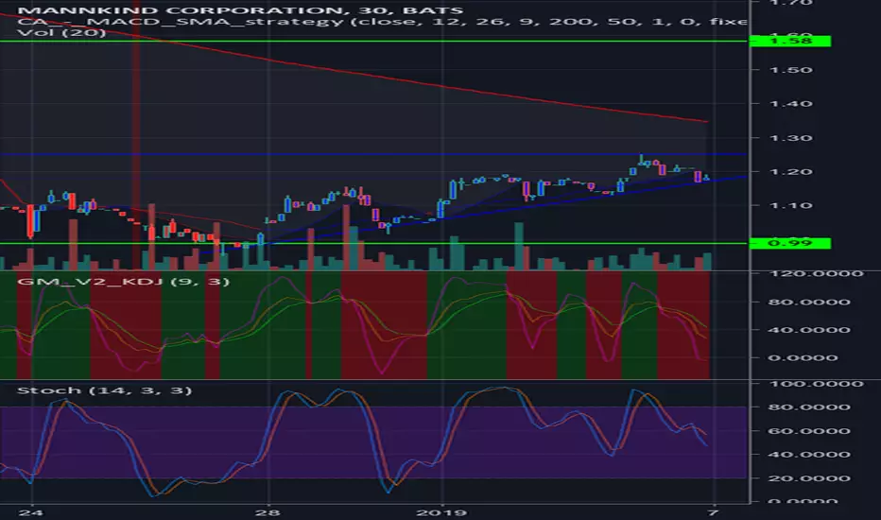Viewport: 881px width, 520px height.
Task: Click the 24 date label on time axis
Action: pos(31,512)
